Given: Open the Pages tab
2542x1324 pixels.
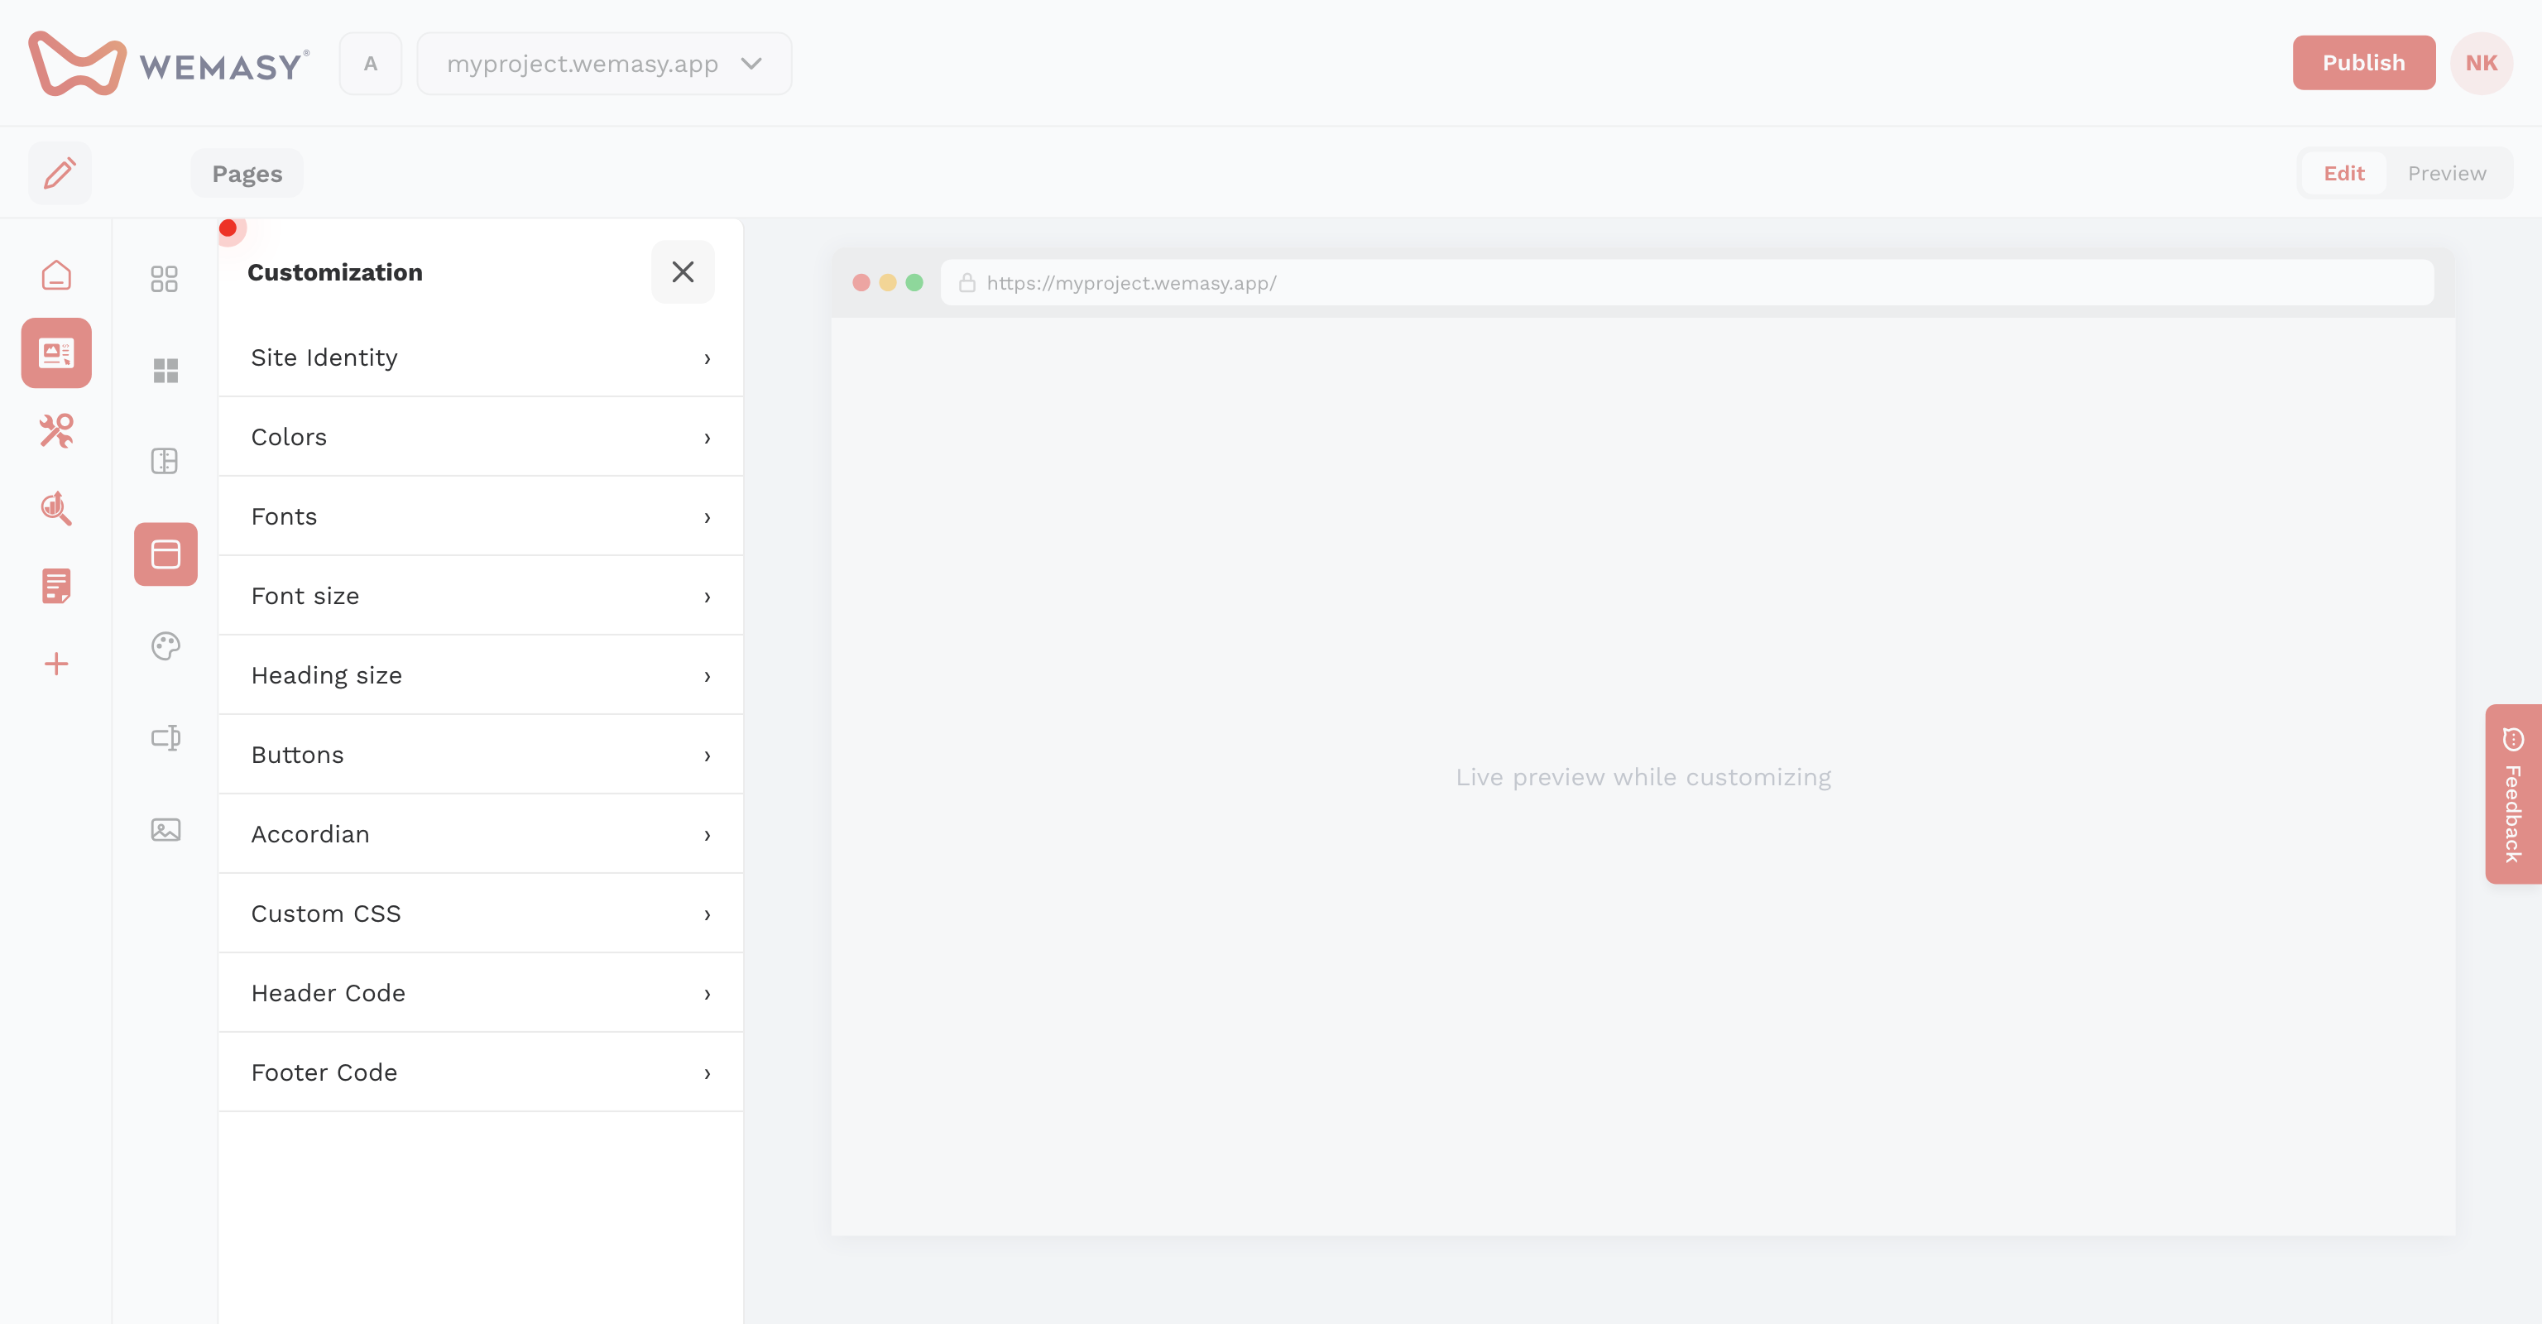Looking at the screenshot, I should (x=247, y=174).
